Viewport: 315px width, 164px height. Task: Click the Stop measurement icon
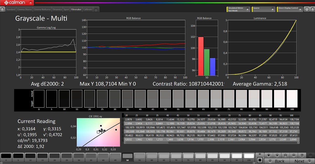(x=269, y=155)
